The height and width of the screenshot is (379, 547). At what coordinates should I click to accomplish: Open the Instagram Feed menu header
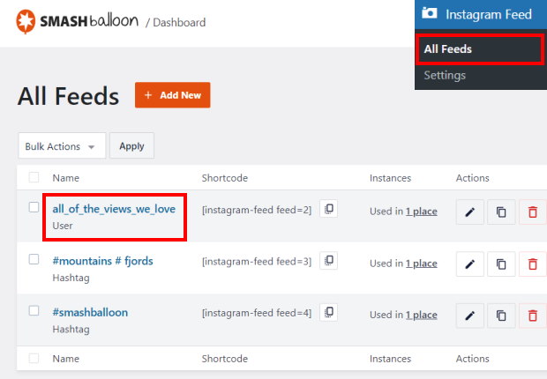tap(481, 14)
